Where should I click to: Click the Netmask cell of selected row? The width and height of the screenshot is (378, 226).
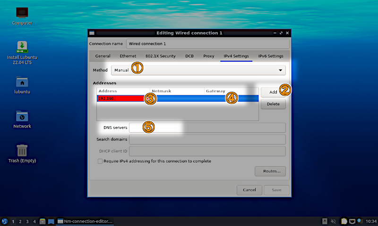pyautogui.click(x=177, y=98)
